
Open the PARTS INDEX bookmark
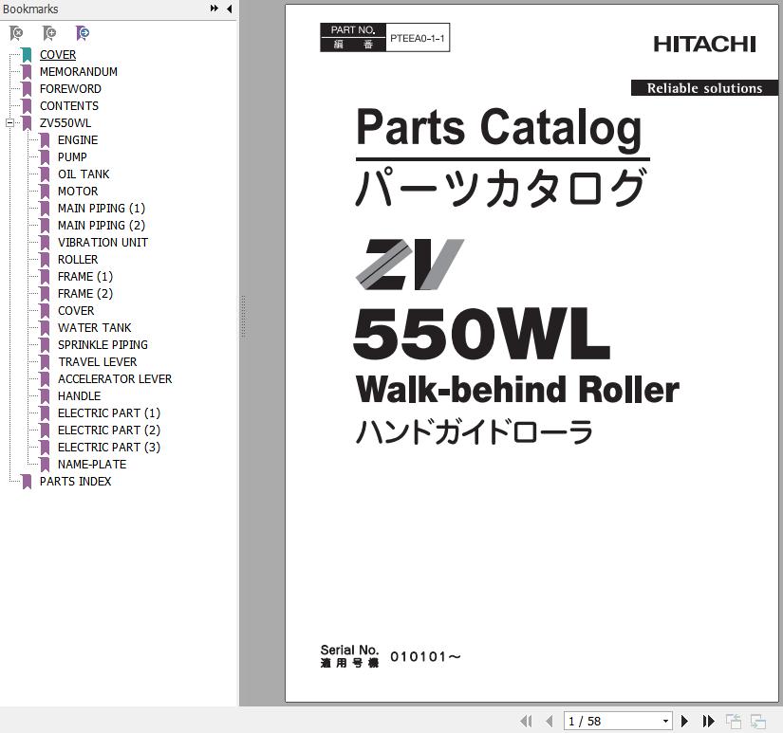click(x=75, y=482)
